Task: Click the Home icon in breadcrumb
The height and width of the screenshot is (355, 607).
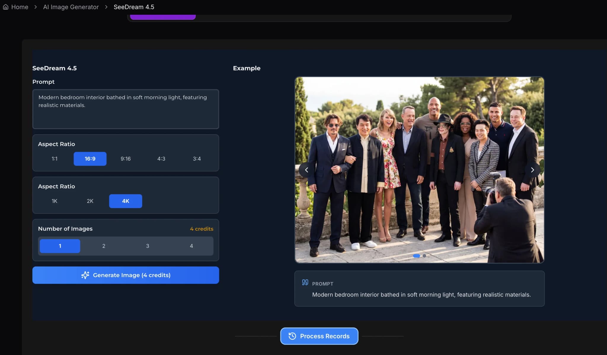Action: pyautogui.click(x=6, y=7)
